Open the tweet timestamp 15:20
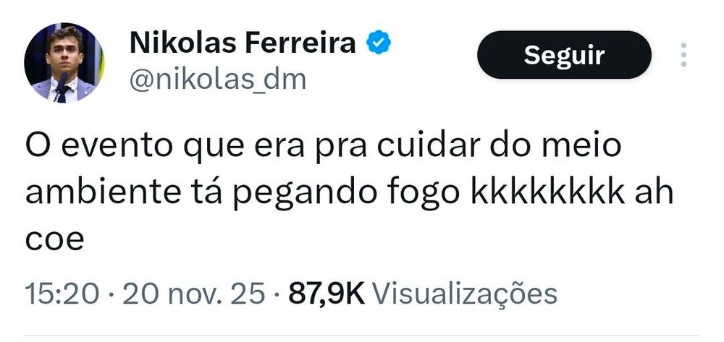The width and height of the screenshot is (724, 342). tap(62, 294)
